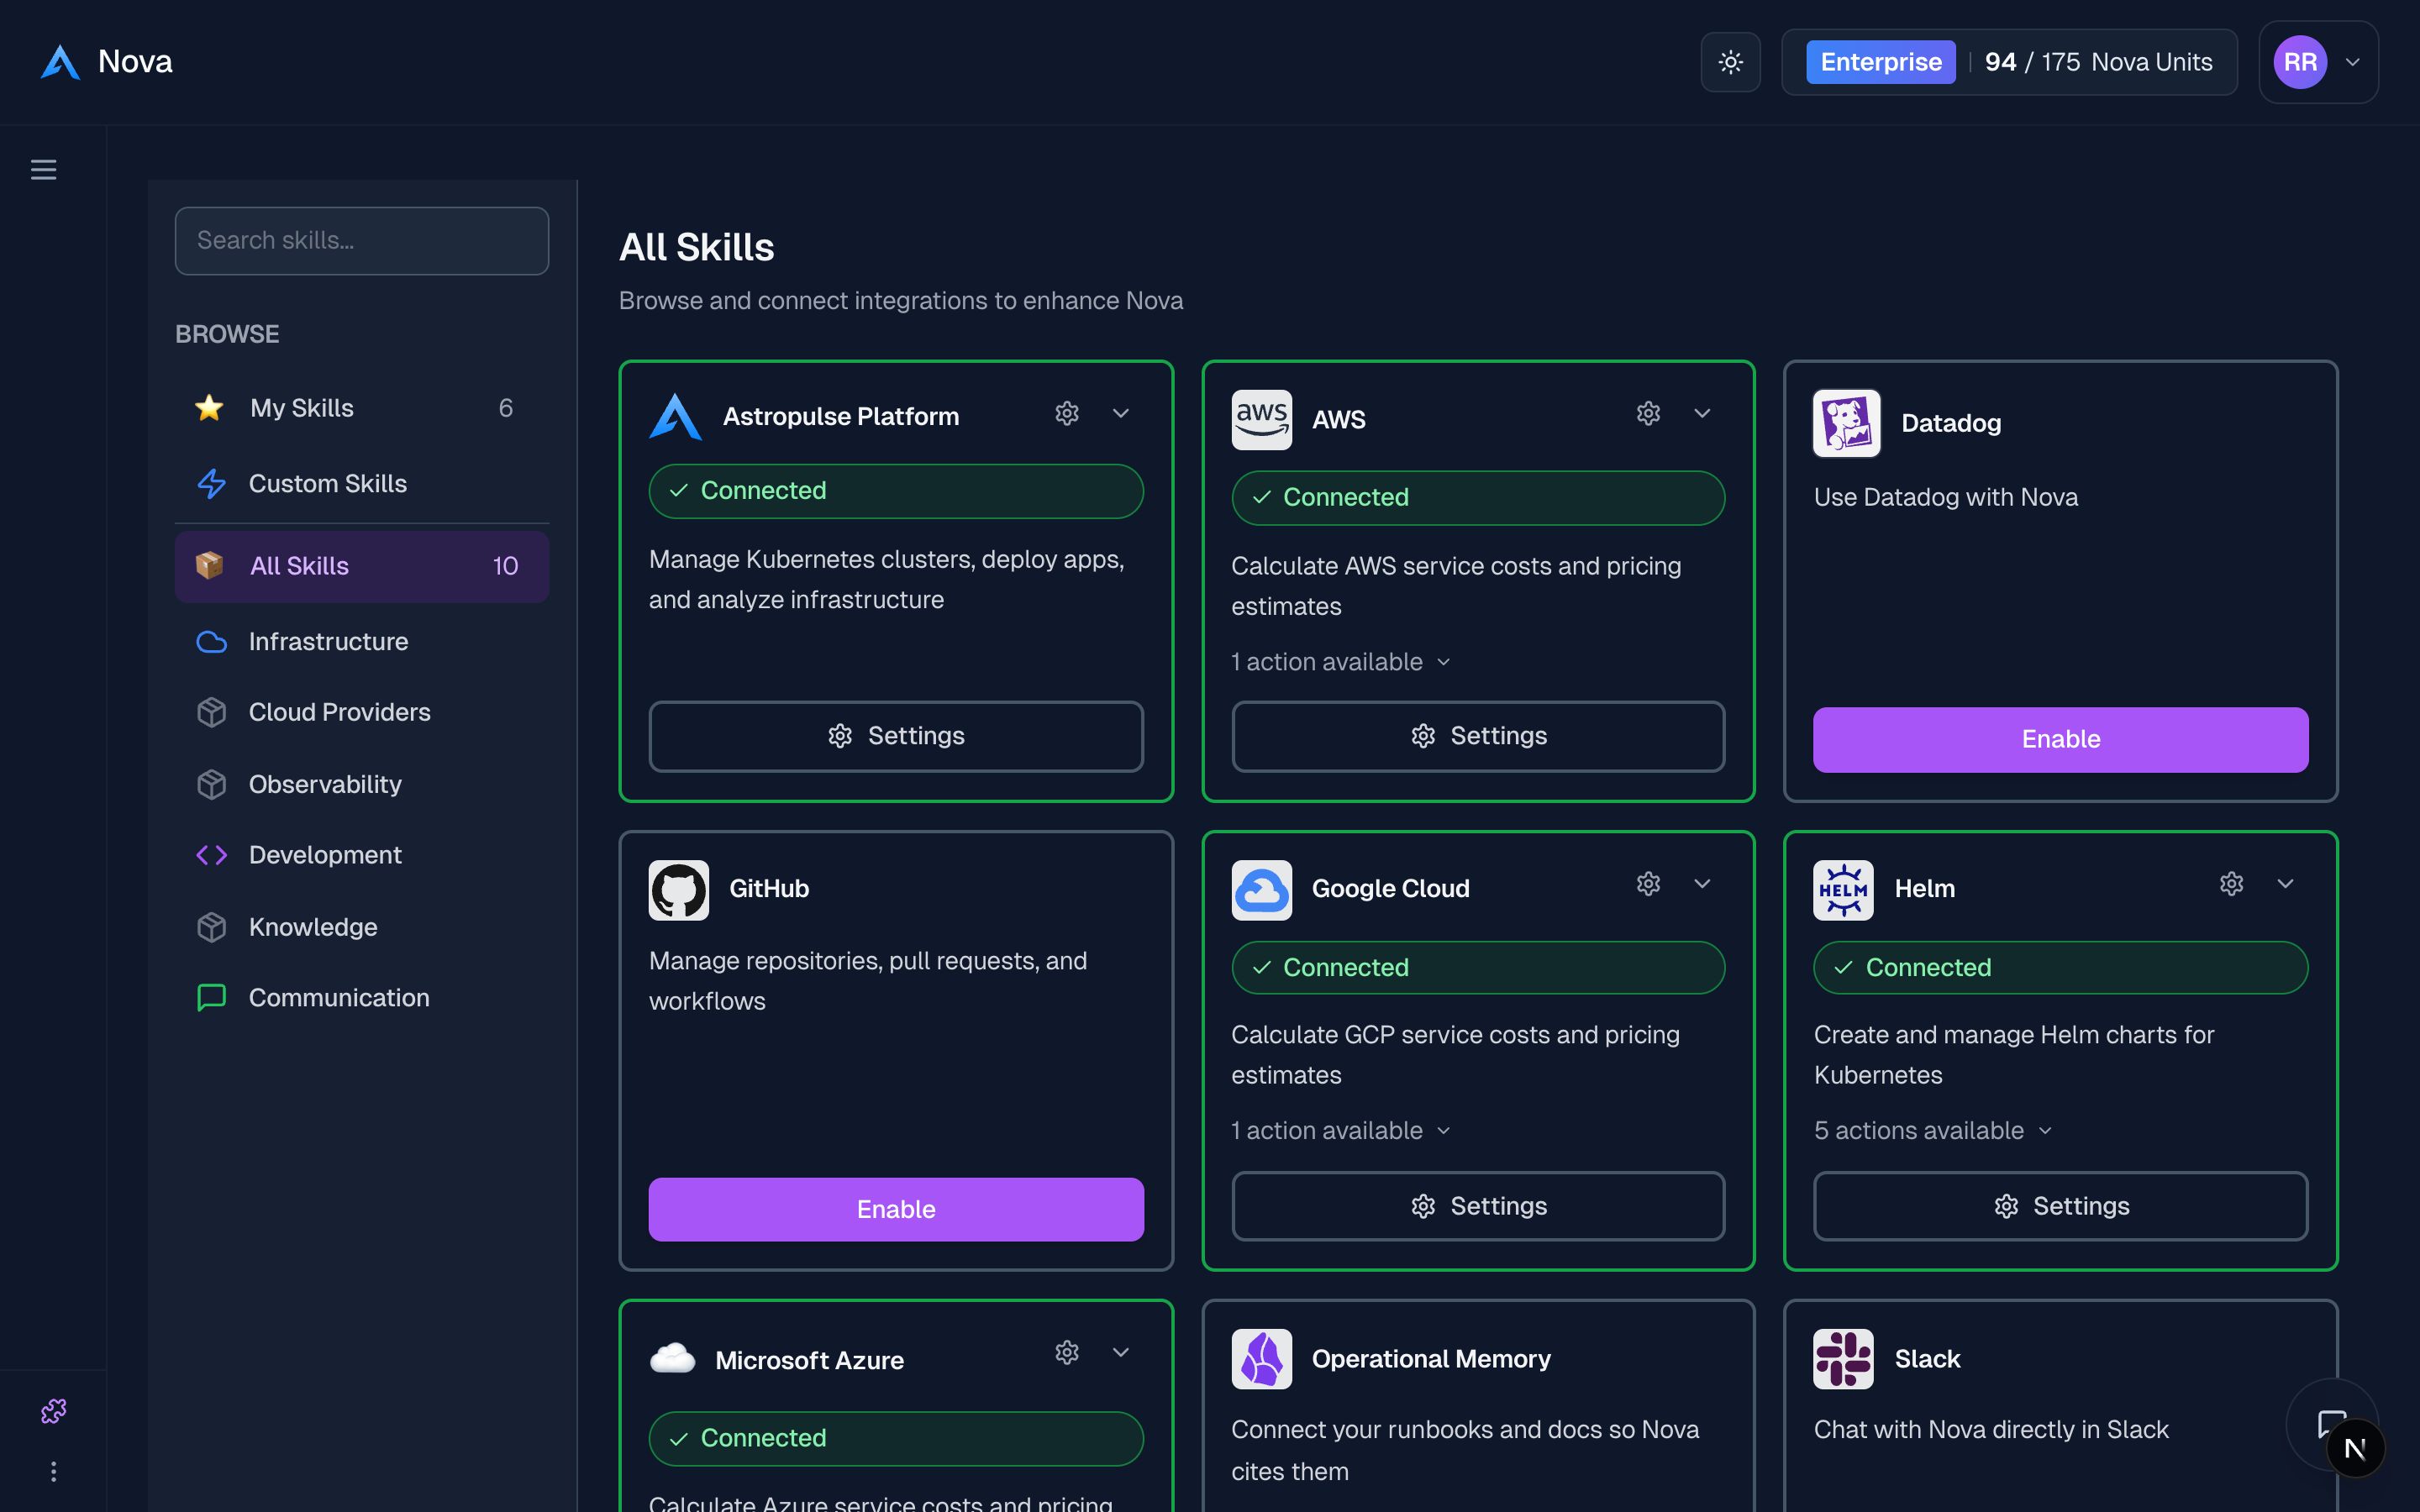This screenshot has width=2420, height=1512.
Task: Click the Enterprise plan badge
Action: pyautogui.click(x=1880, y=62)
